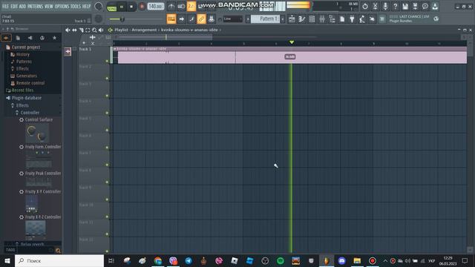Image resolution: width=475 pixels, height=267 pixels.
Task: Click the main volume pitch slider knob
Action: pos(122,19)
